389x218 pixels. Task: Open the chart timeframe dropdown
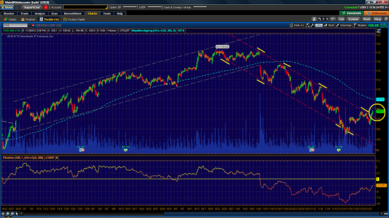318,25
